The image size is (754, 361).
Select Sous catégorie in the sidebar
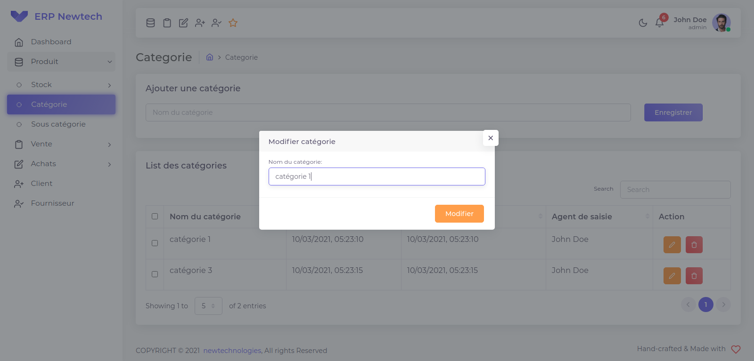tap(58, 124)
